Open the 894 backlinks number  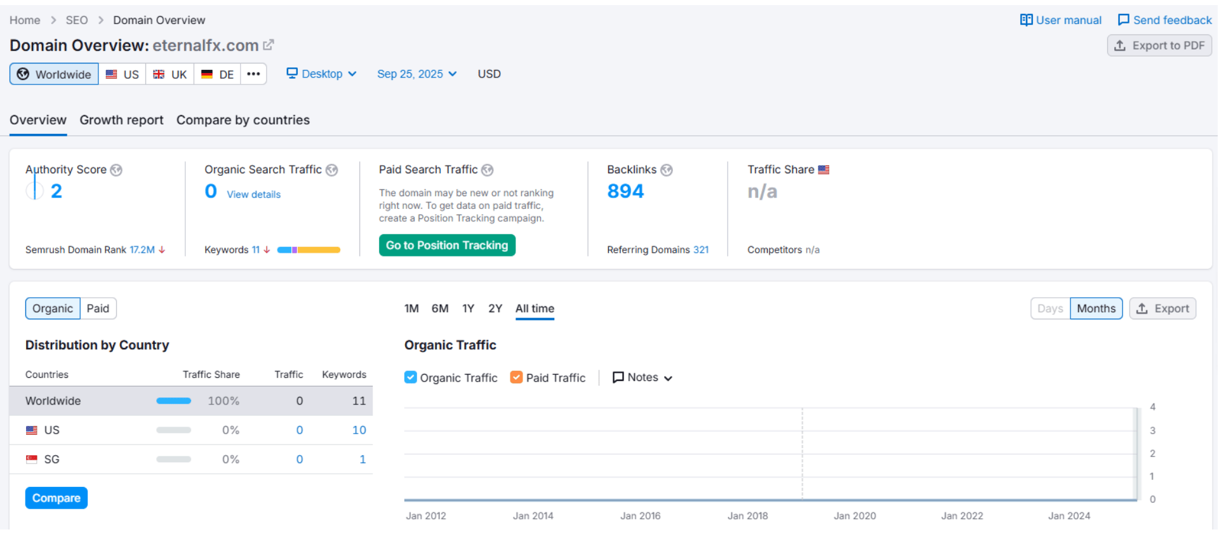pos(625,191)
